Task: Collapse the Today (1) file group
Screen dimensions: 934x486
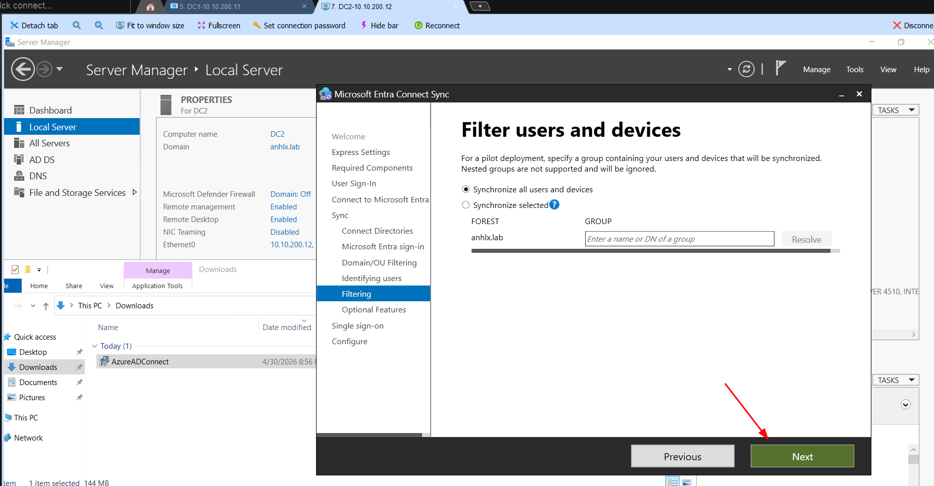Action: pos(94,346)
